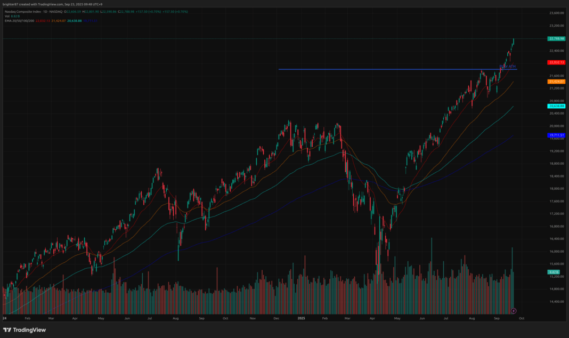The height and width of the screenshot is (338, 569).
Task: Click the cyan EMA 100 price tag
Action: 556,106
